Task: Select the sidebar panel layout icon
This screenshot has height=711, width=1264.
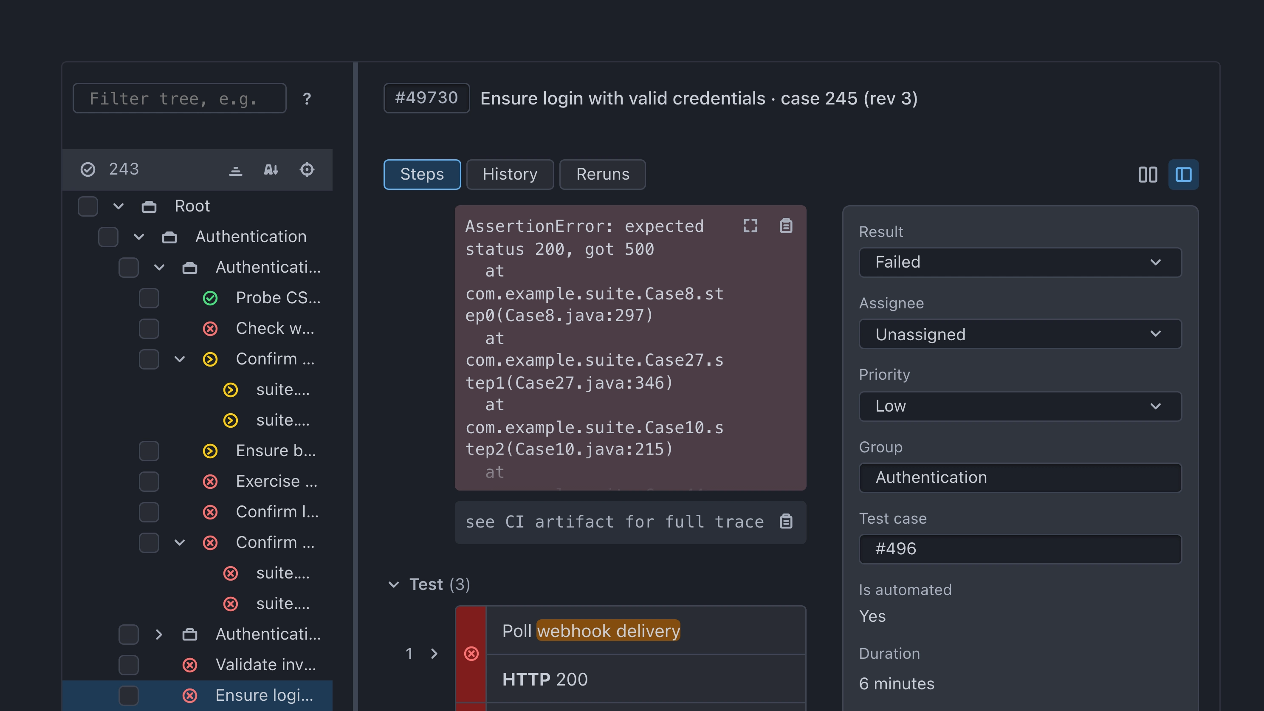Action: click(1184, 174)
